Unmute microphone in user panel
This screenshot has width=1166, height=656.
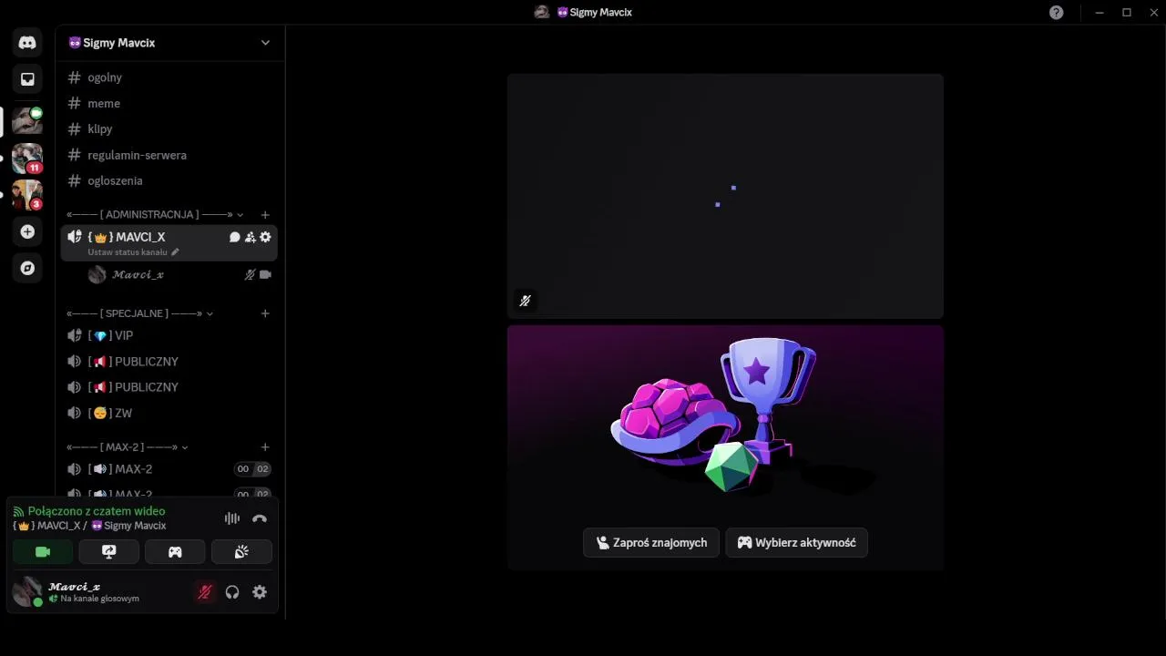pos(205,592)
